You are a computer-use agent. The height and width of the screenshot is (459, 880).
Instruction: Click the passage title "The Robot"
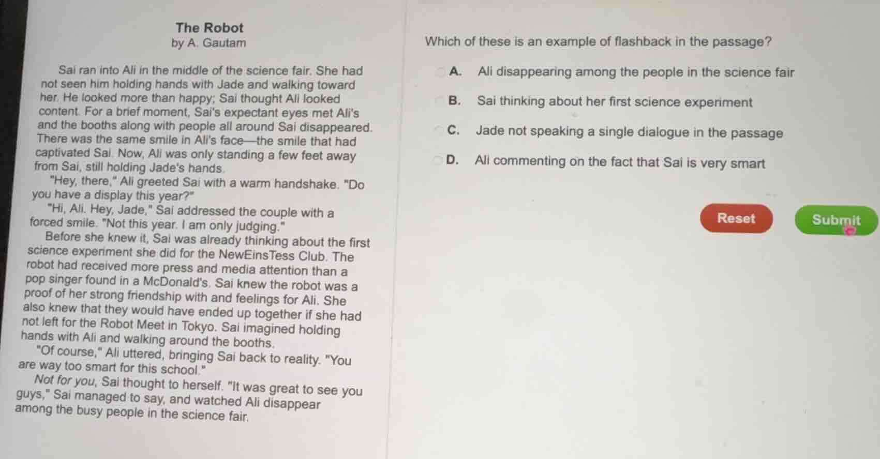coord(209,28)
